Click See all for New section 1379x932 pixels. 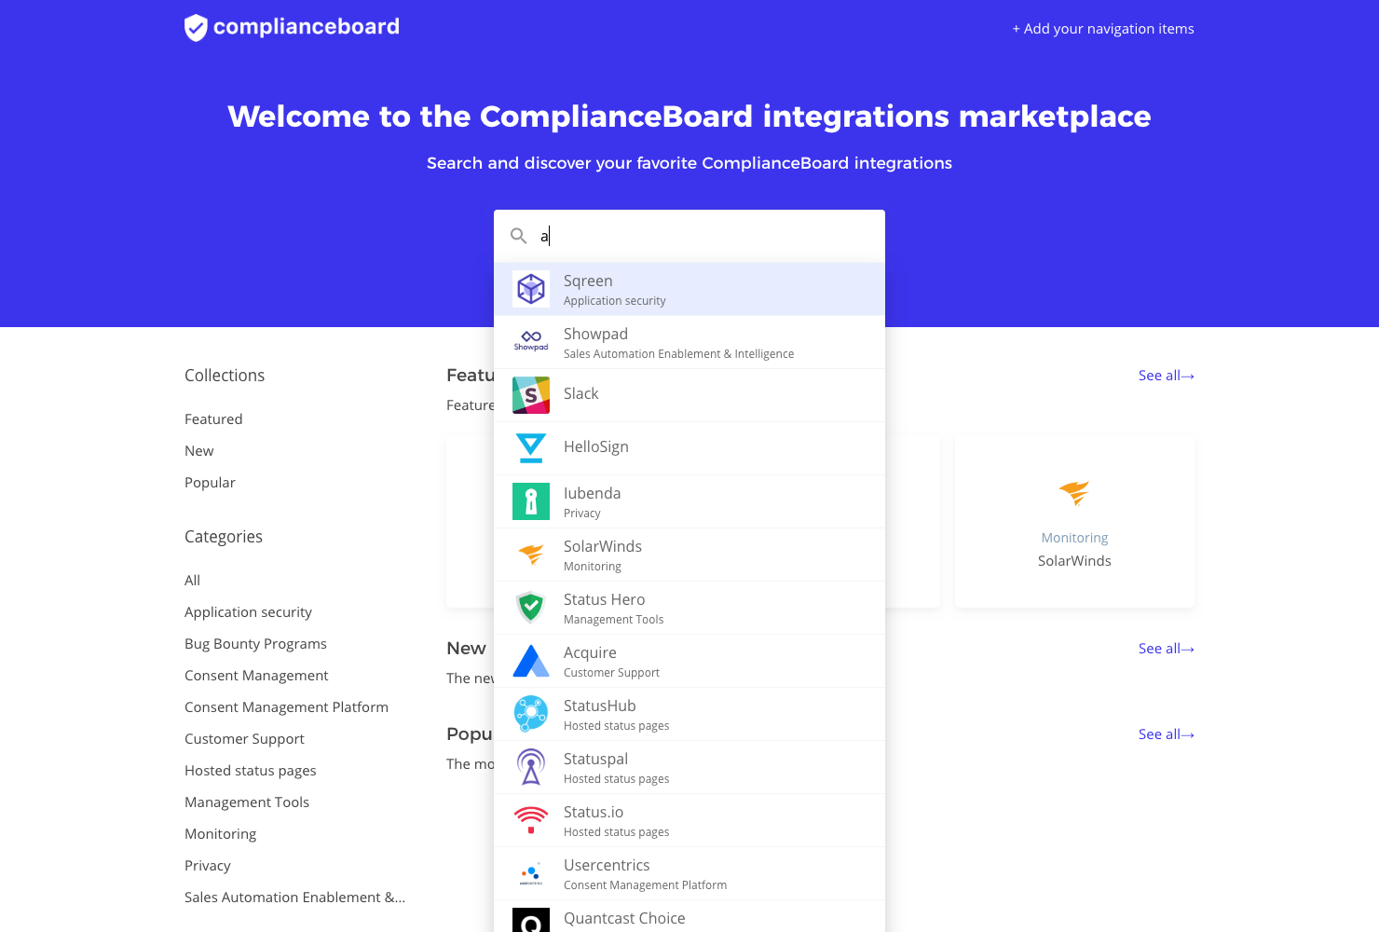pos(1167,649)
